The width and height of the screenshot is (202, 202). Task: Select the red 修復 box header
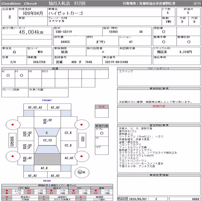[102, 107]
